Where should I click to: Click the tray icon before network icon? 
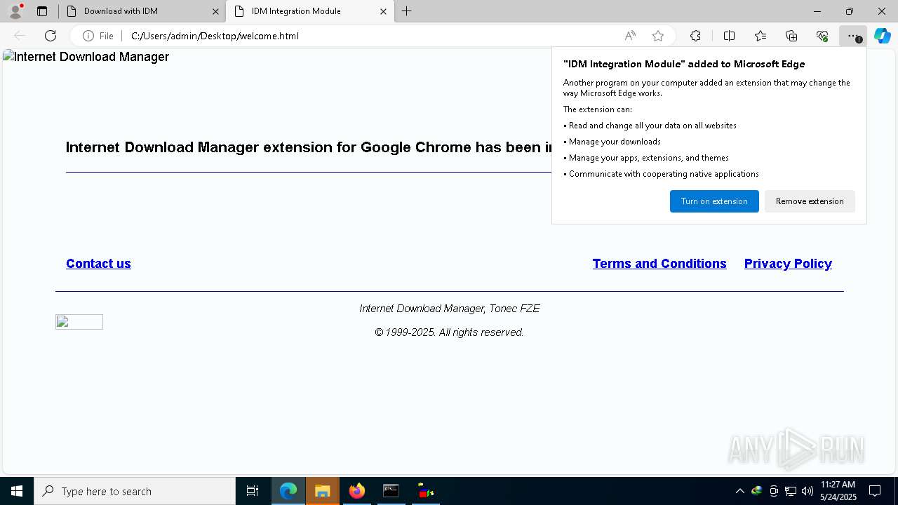(x=774, y=491)
